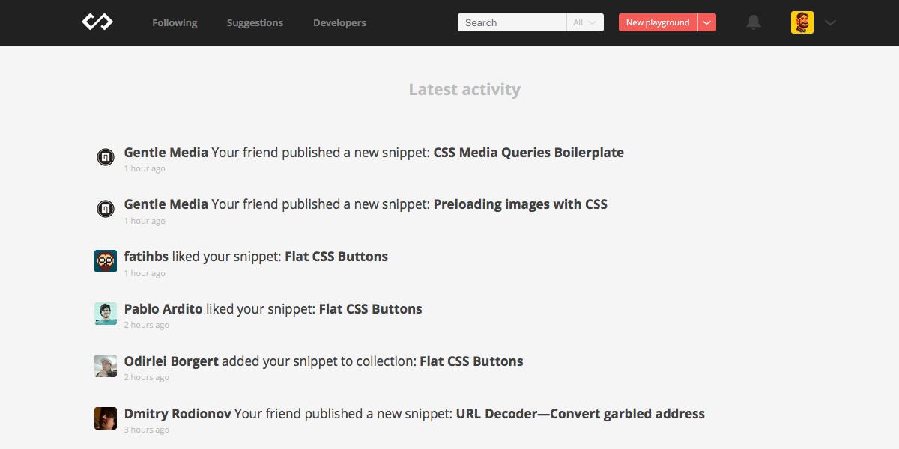The image size is (899, 449).
Task: Open the URL Decoder snippet link
Action: 580,414
